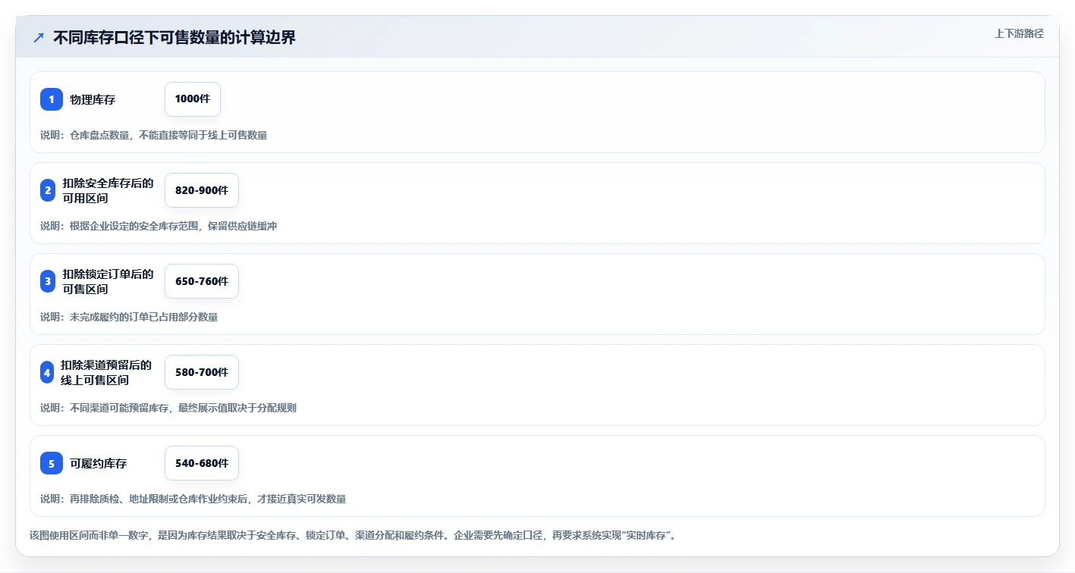1075x573 pixels.
Task: Select the 580-700件 value chip
Action: pyautogui.click(x=202, y=372)
